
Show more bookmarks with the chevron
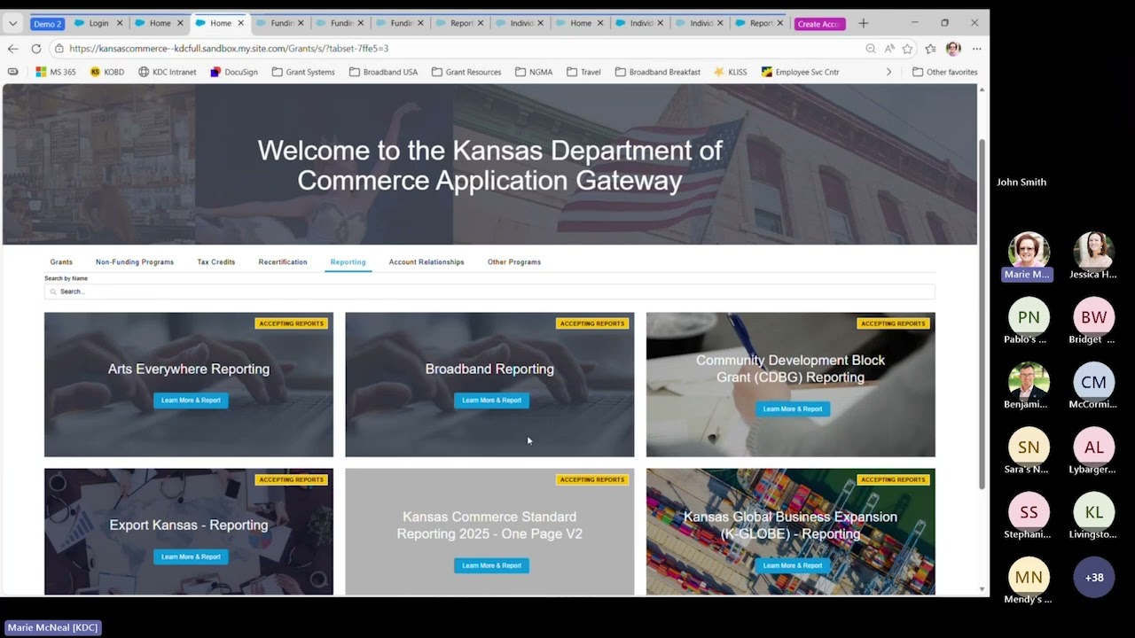[x=888, y=72]
